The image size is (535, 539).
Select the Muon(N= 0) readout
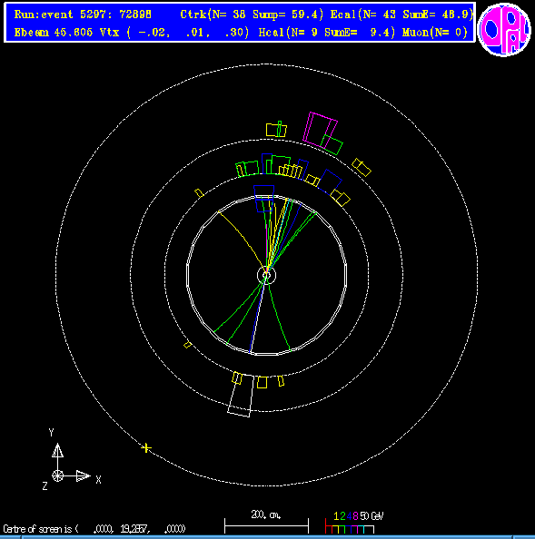(435, 33)
